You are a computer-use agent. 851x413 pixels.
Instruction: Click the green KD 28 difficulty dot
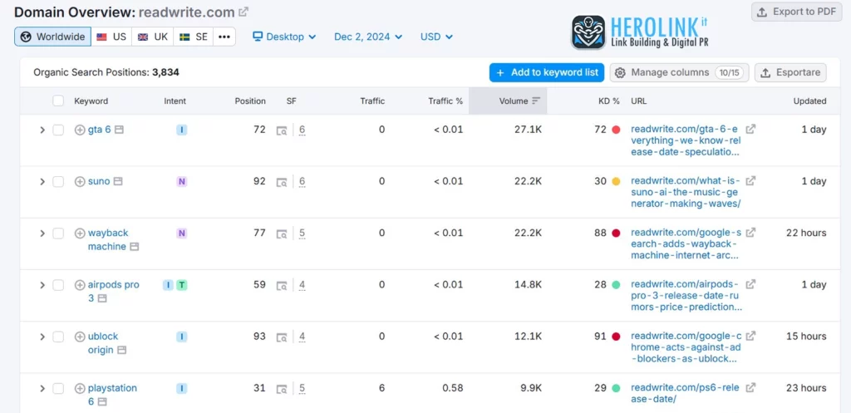616,285
